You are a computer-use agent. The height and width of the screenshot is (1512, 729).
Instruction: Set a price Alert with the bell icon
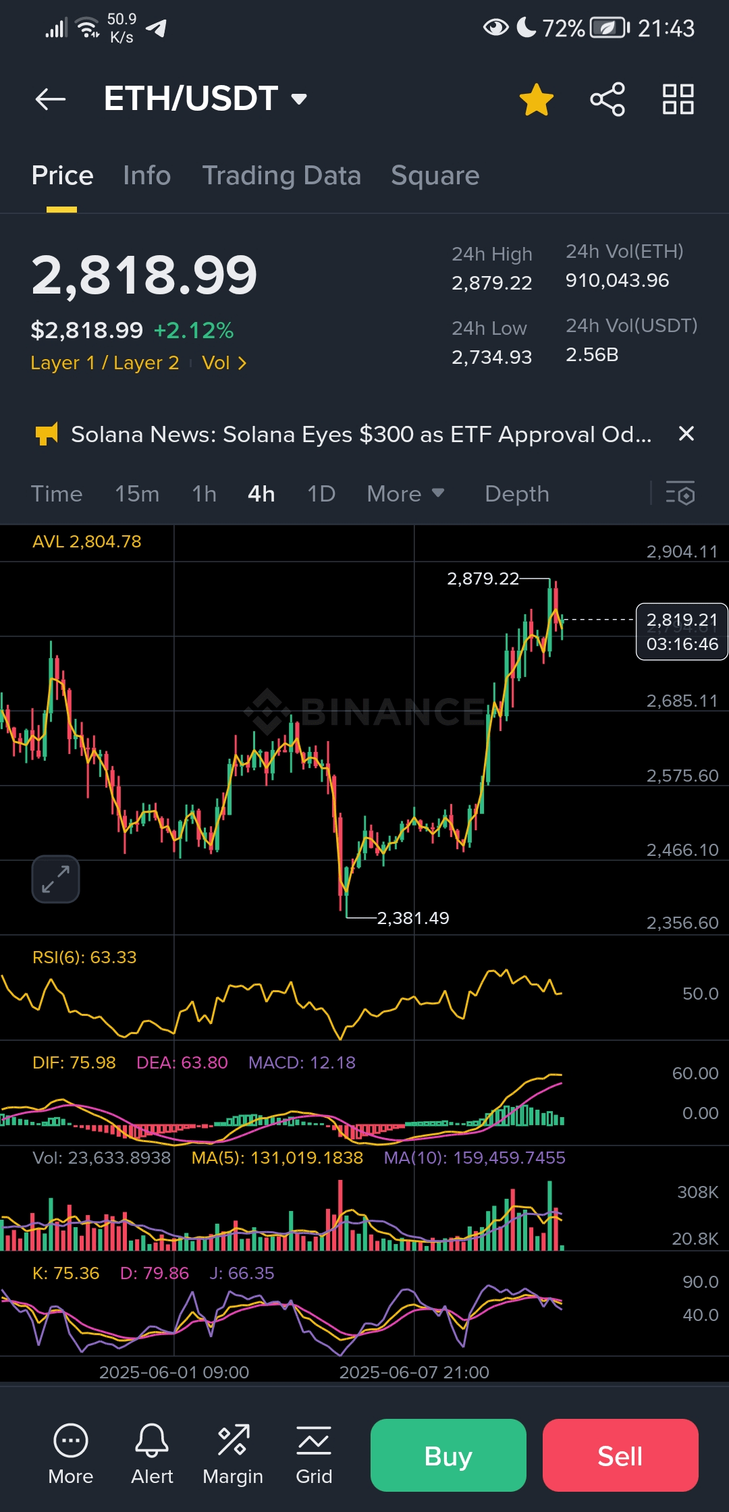tap(152, 1455)
